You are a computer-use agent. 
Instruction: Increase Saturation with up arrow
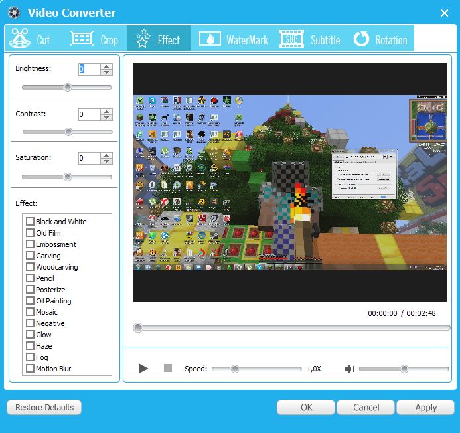107,155
